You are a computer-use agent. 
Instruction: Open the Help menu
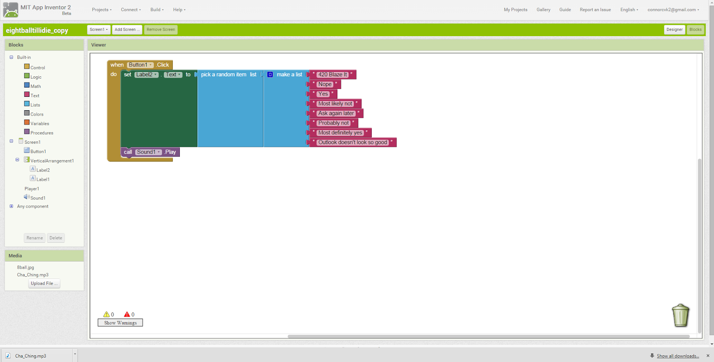click(179, 10)
